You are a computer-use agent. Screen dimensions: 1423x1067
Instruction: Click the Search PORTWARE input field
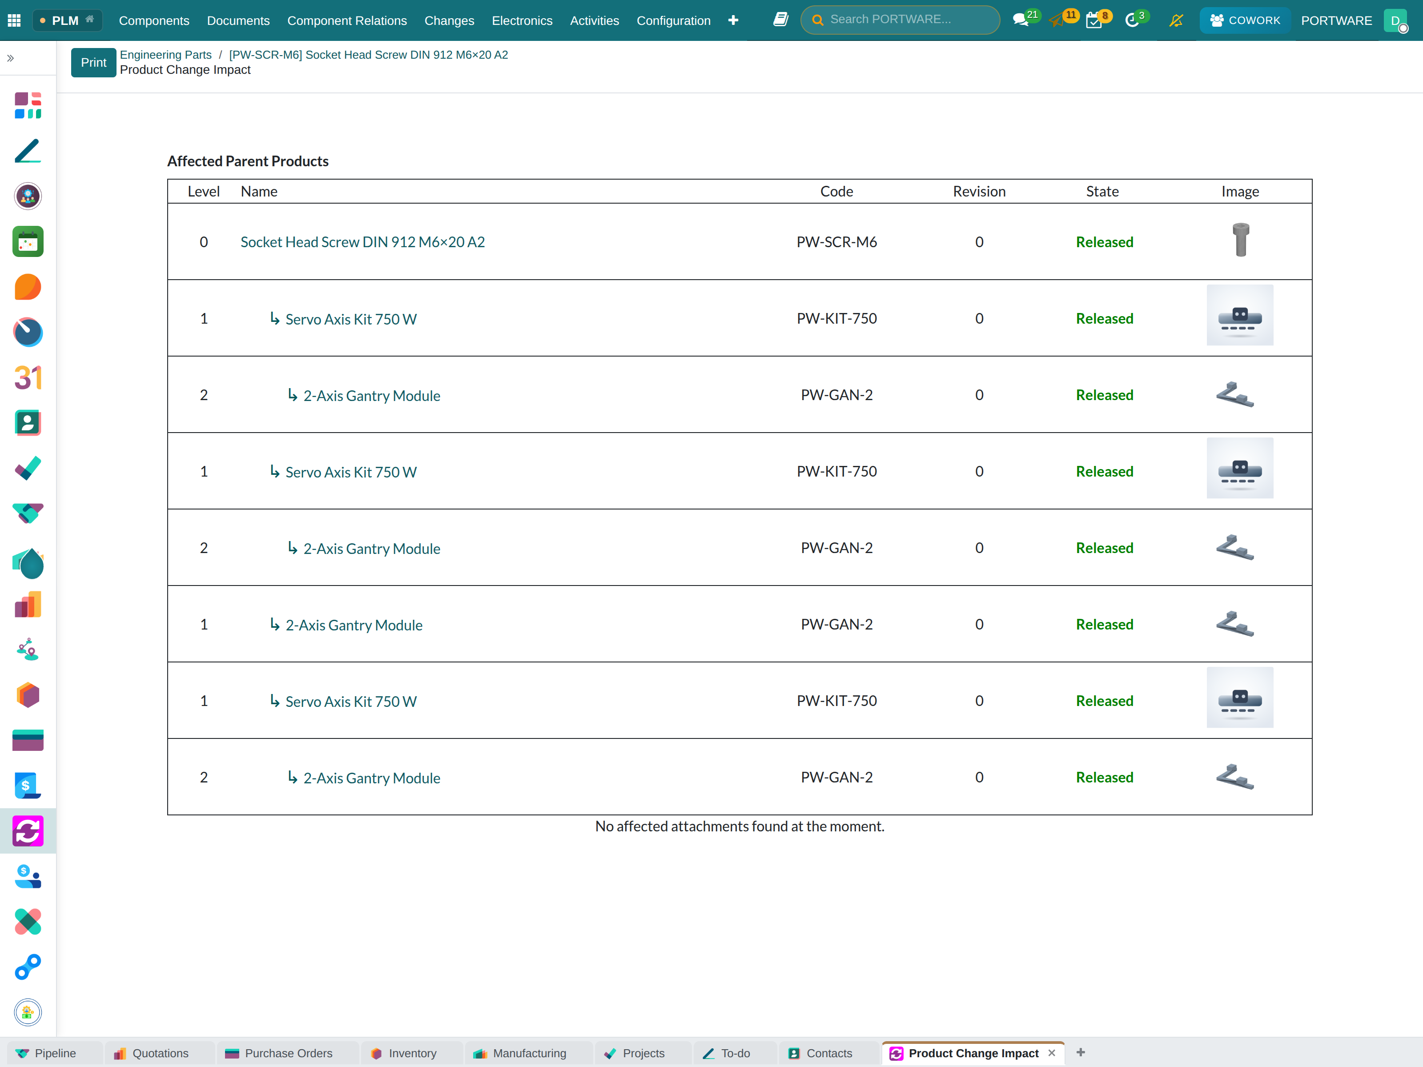(x=900, y=20)
